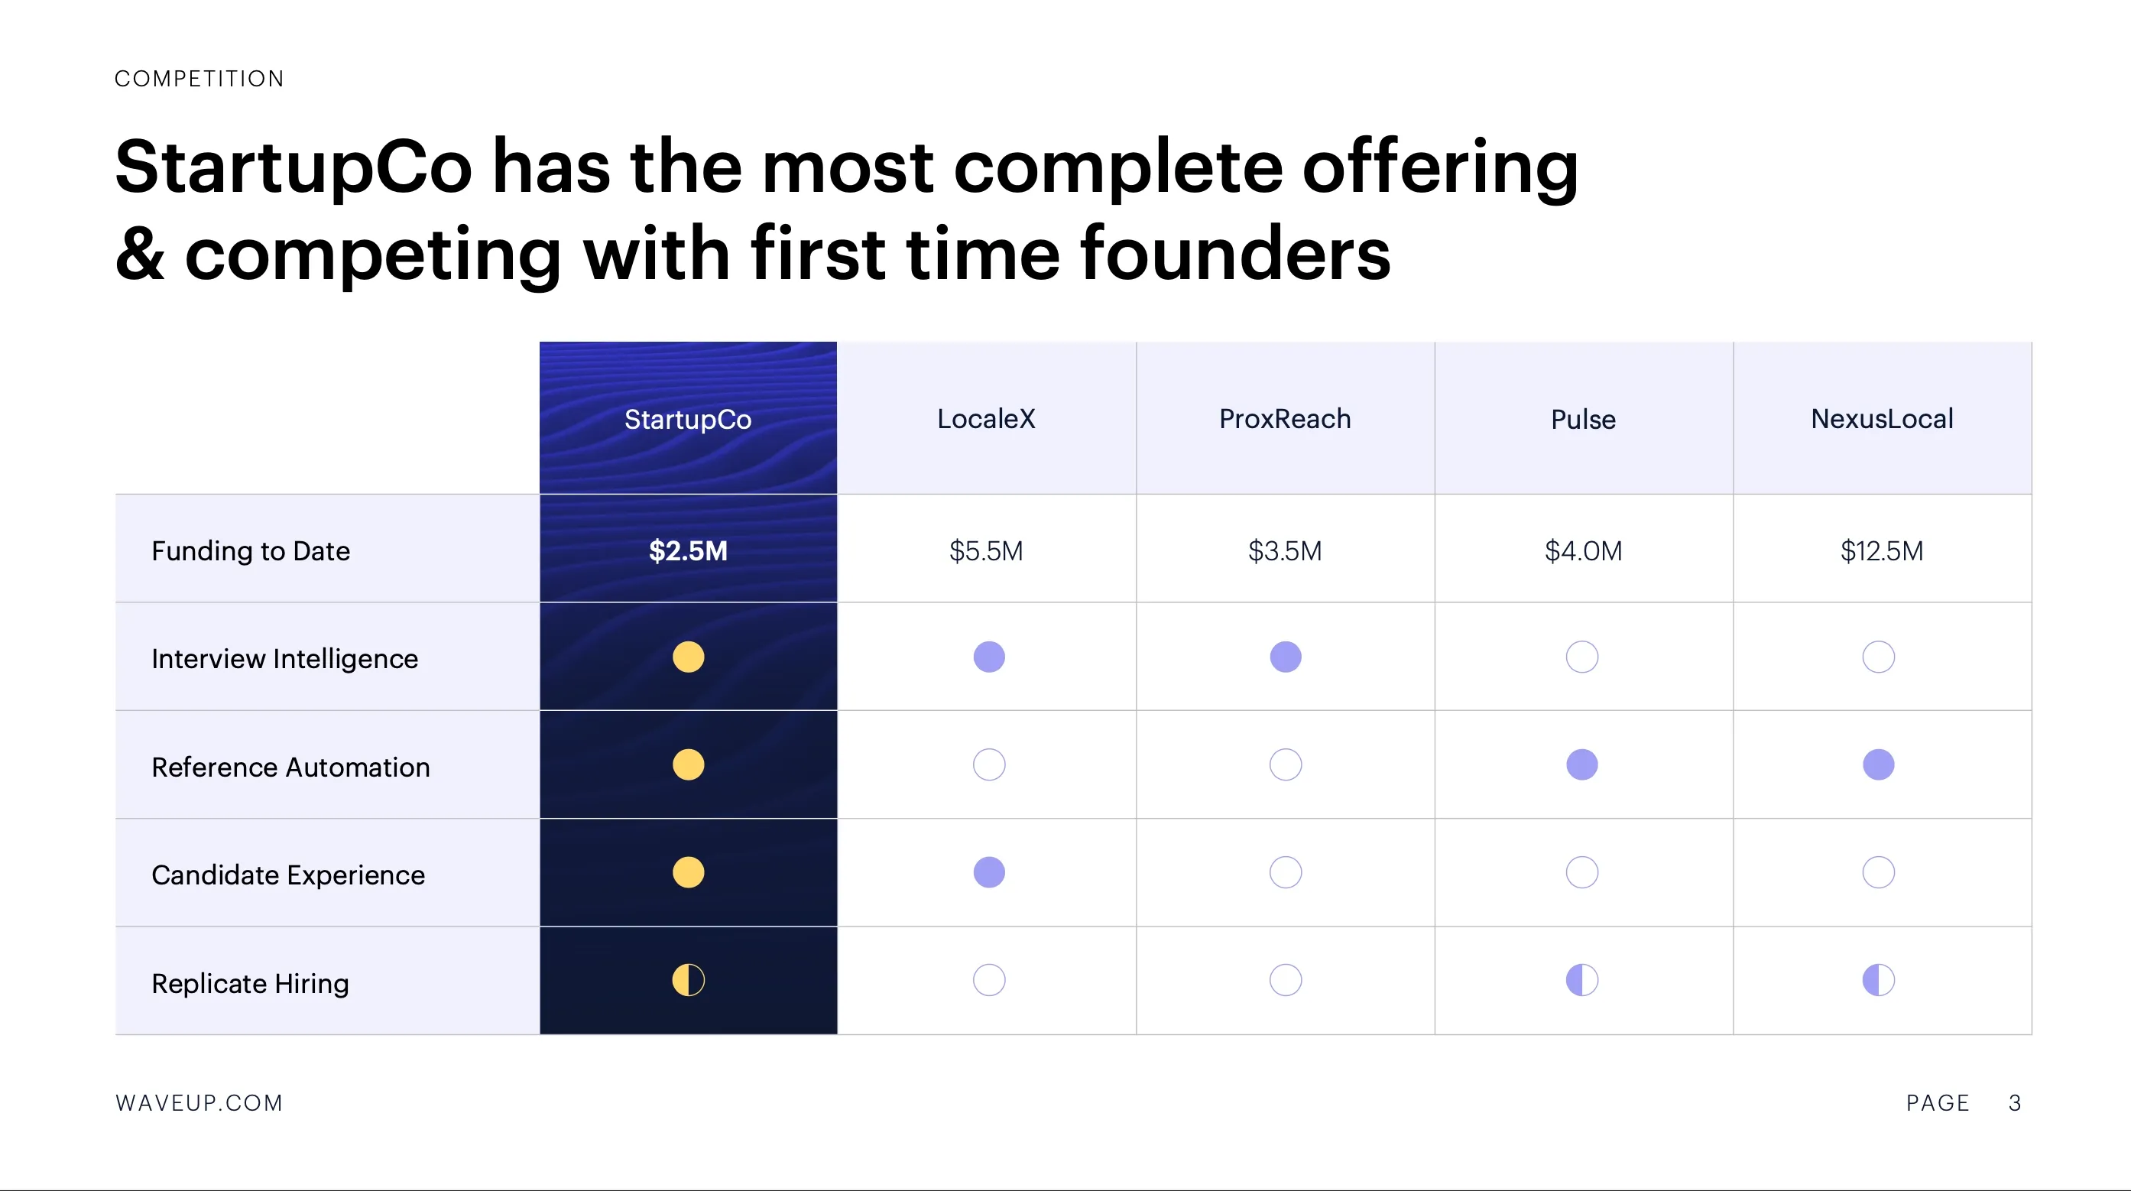Click NexusLocal's empty Interview Intelligence circle
Image resolution: width=2131 pixels, height=1191 pixels.
point(1878,657)
